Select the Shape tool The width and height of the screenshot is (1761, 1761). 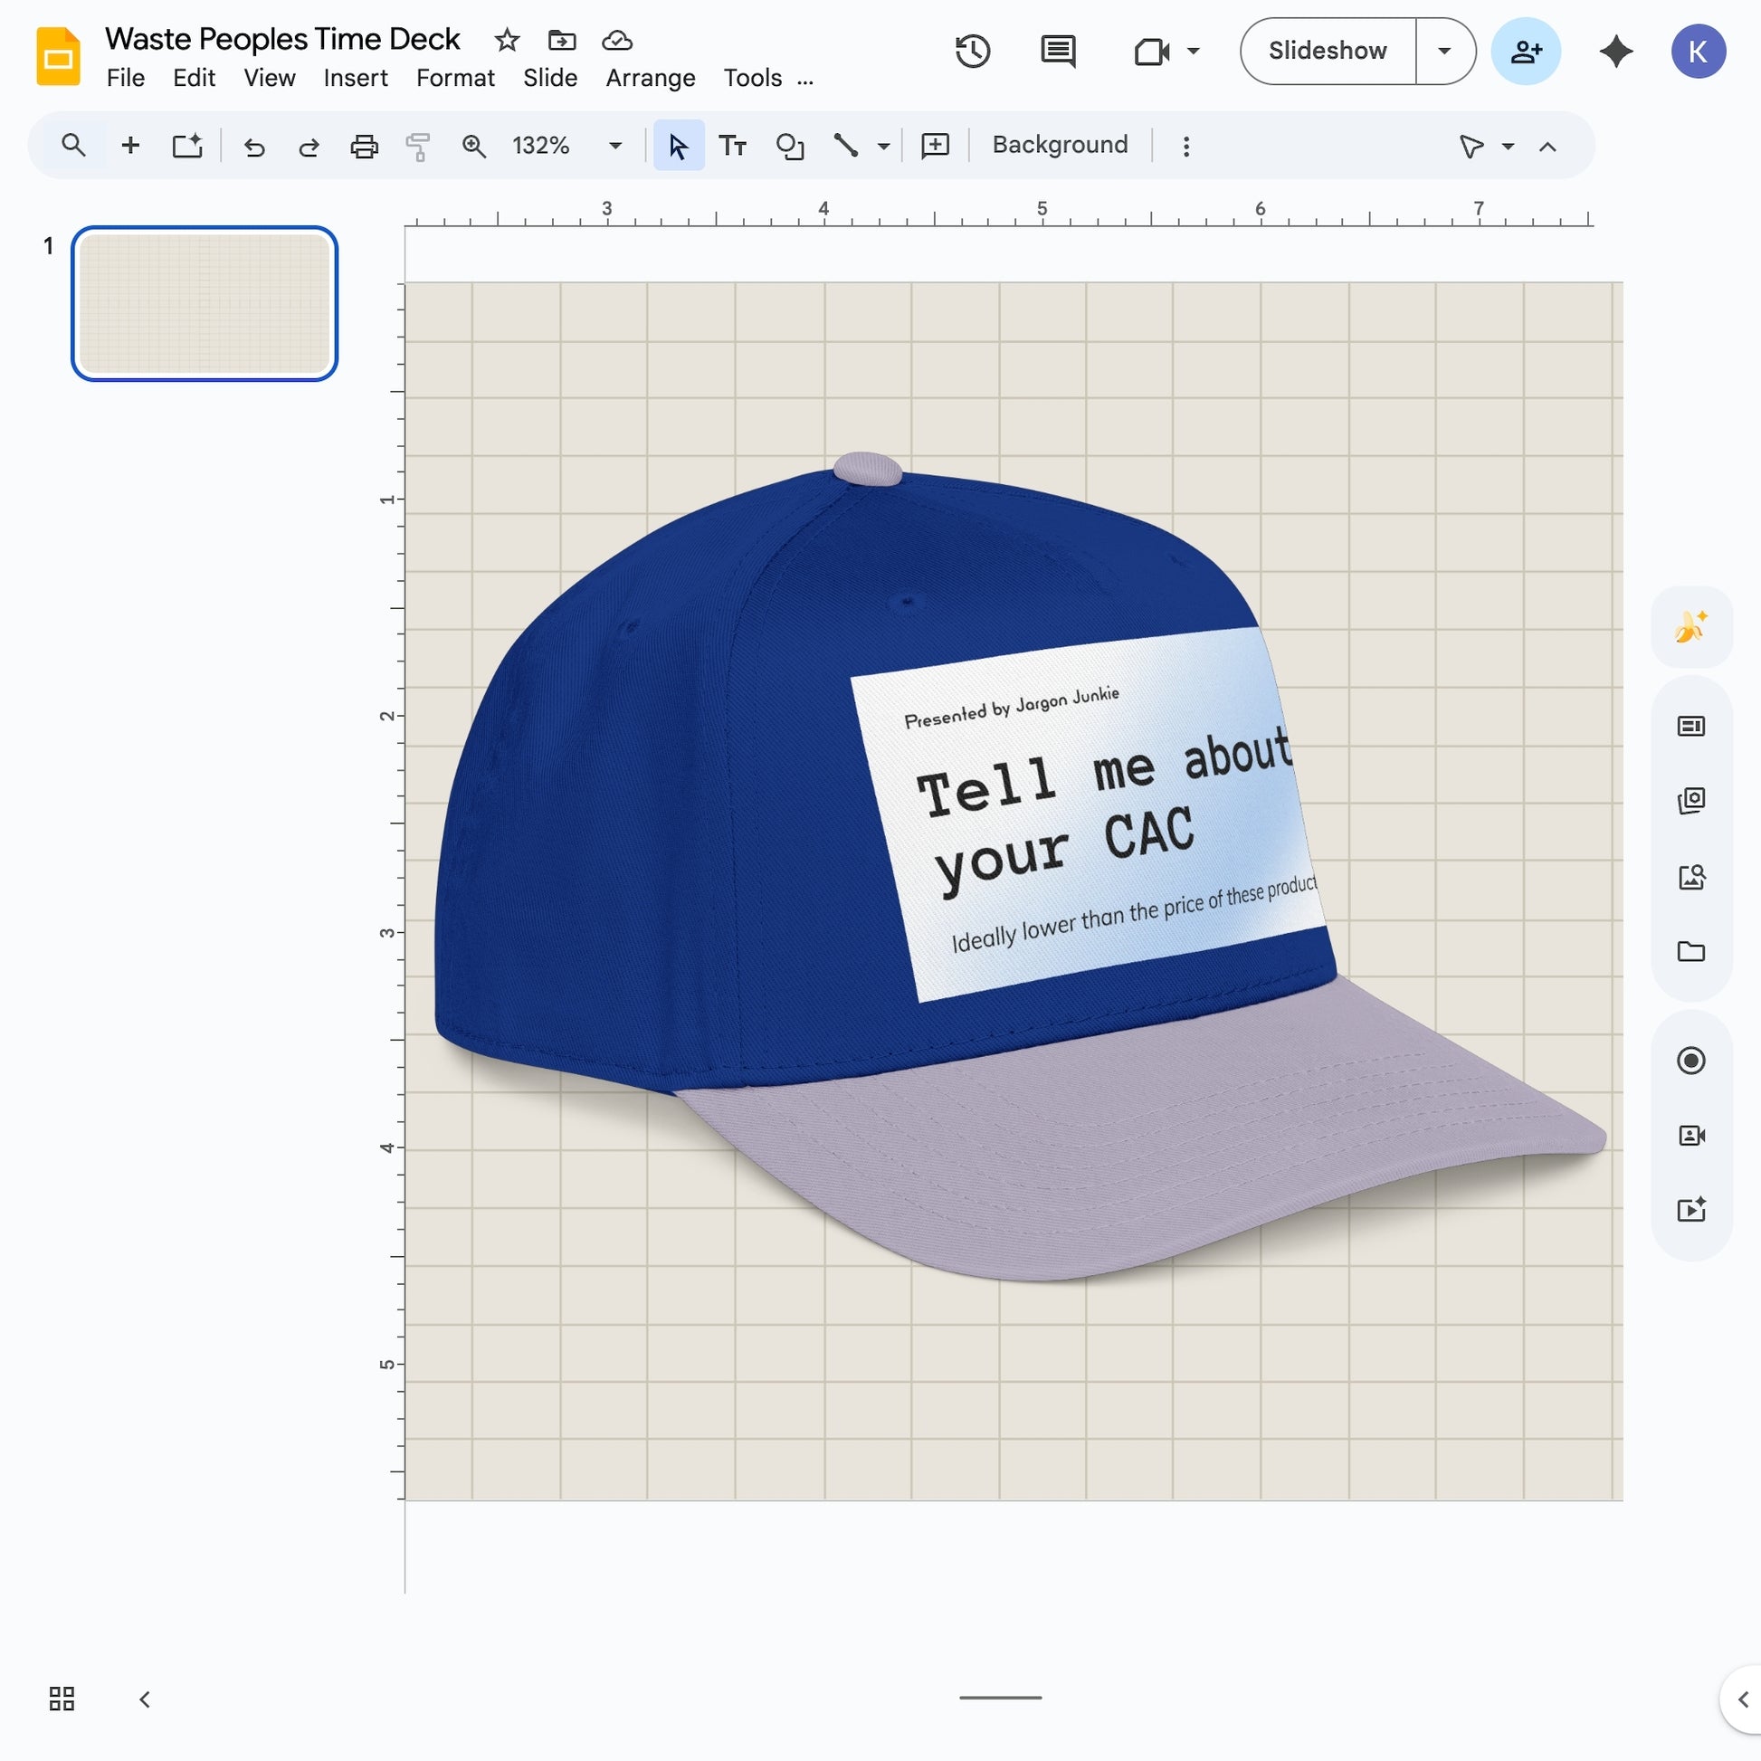[789, 144]
